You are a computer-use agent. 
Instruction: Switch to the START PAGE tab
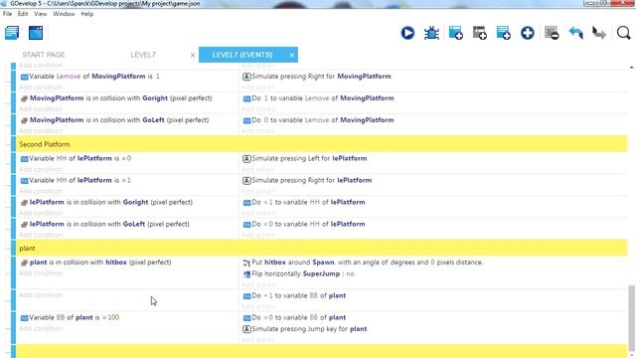tap(44, 55)
